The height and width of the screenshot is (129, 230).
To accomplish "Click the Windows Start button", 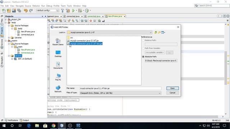I will [4, 126].
